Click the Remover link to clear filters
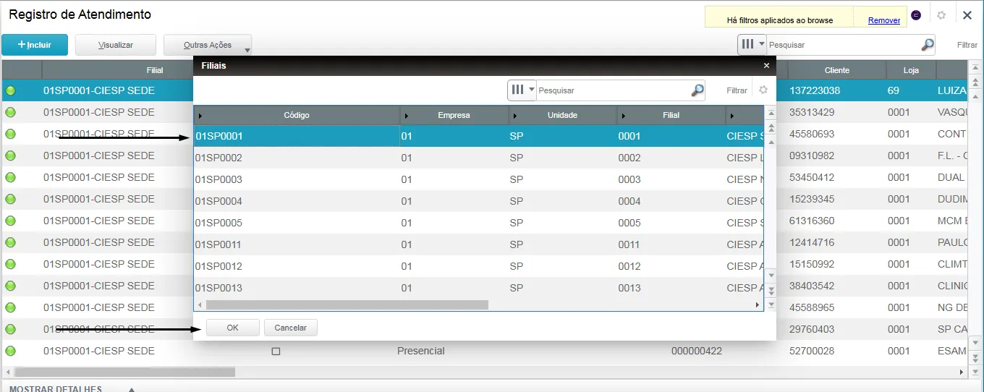This screenshot has height=392, width=984. click(883, 20)
